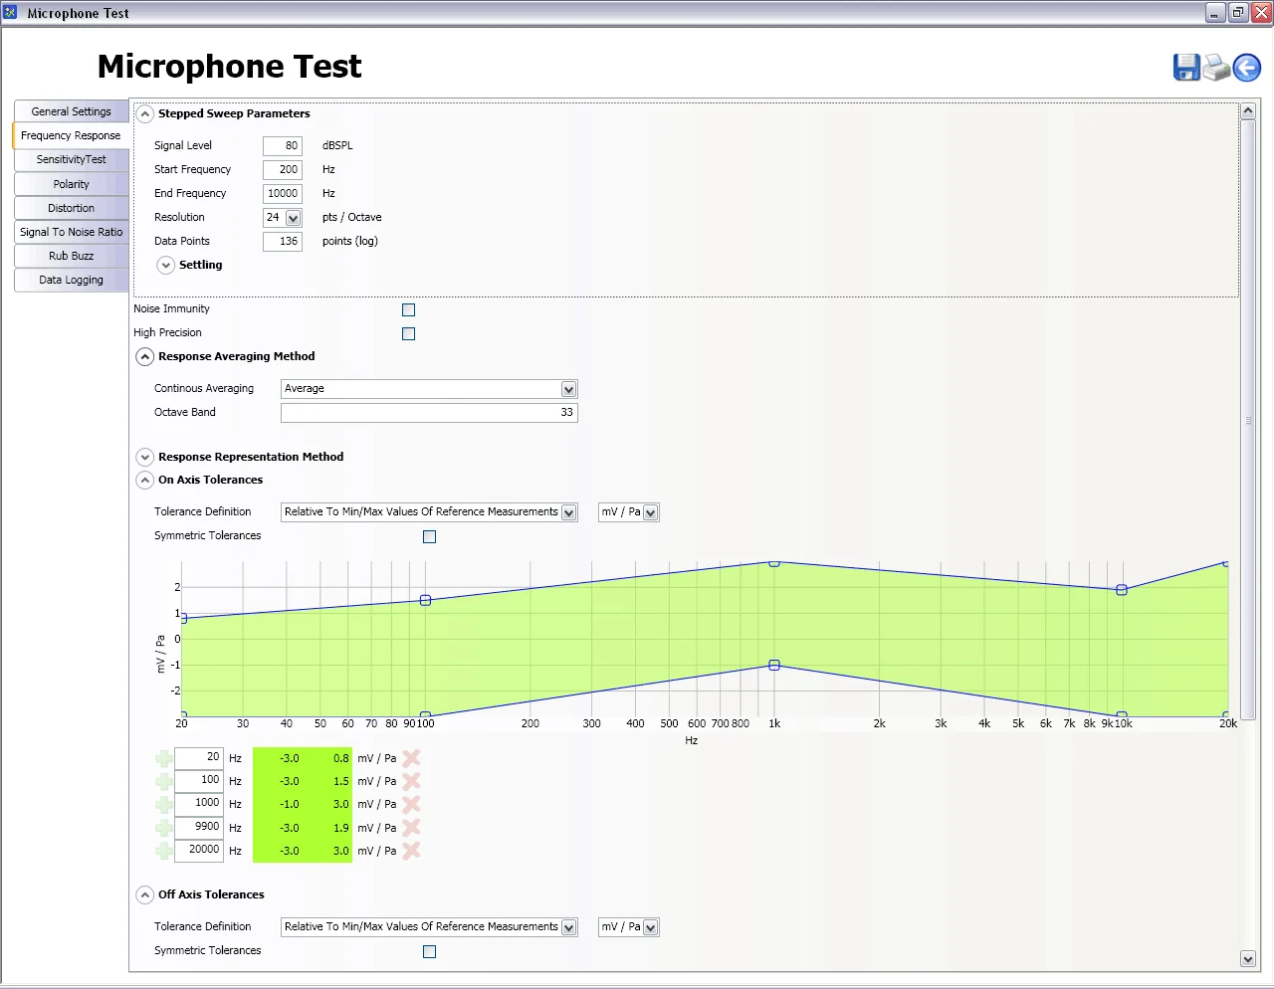This screenshot has width=1274, height=989.
Task: Change the Continous Averaging dropdown from Average
Action: coord(567,388)
